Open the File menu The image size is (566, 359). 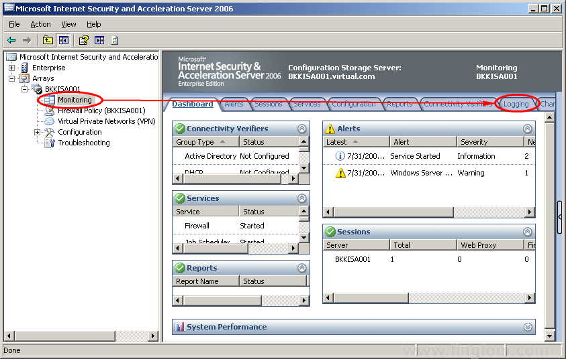[x=14, y=24]
